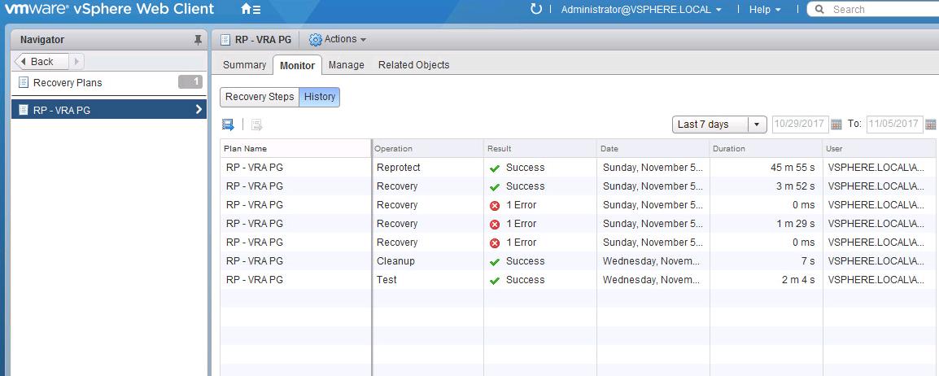Viewport: 939px width, 376px height.
Task: Click the 1 m 29 s duration cell
Action: (x=766, y=223)
